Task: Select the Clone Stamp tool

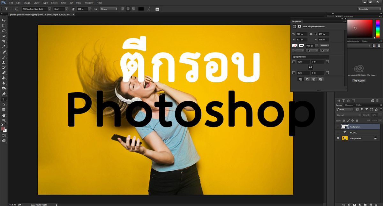Action: (x=4, y=62)
